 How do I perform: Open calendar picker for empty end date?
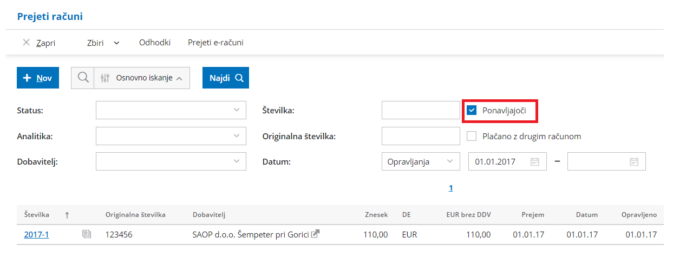coord(634,161)
